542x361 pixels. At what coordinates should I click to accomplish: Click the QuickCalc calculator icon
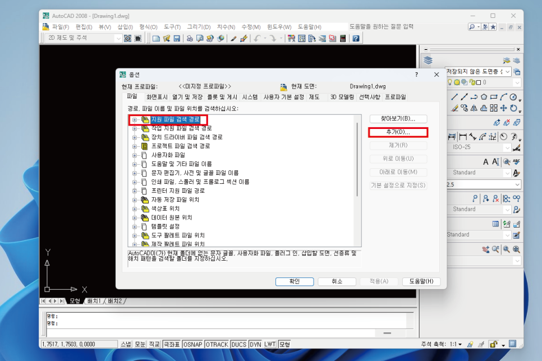343,38
